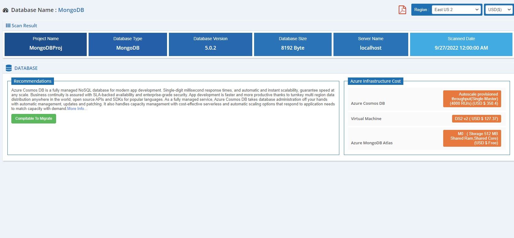Click the MongoDB database name heading
Image resolution: width=514 pixels, height=238 pixels.
71,10
